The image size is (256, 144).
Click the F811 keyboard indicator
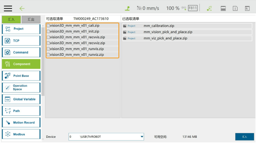193,8
